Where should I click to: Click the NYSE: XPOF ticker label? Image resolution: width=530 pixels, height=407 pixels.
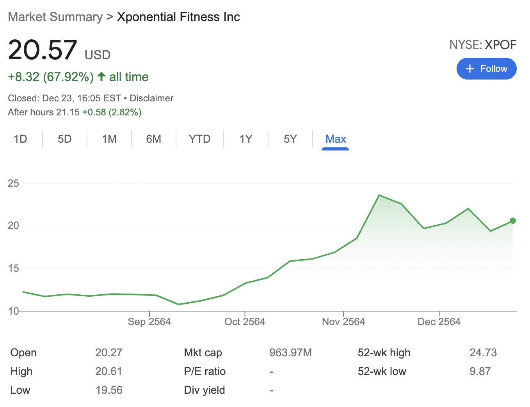pos(483,45)
